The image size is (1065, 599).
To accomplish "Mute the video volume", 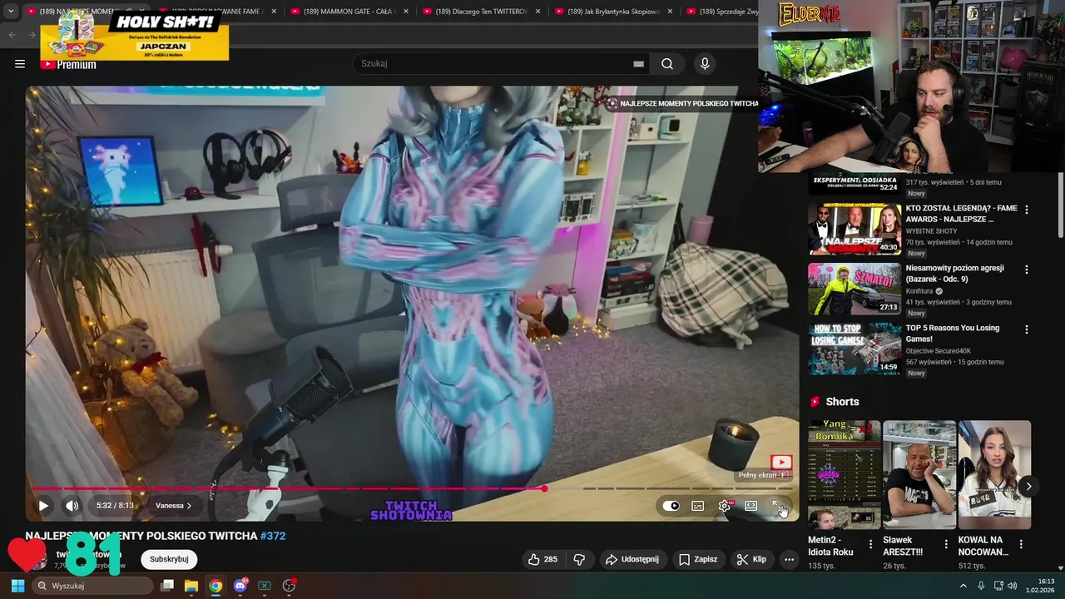I will [72, 505].
